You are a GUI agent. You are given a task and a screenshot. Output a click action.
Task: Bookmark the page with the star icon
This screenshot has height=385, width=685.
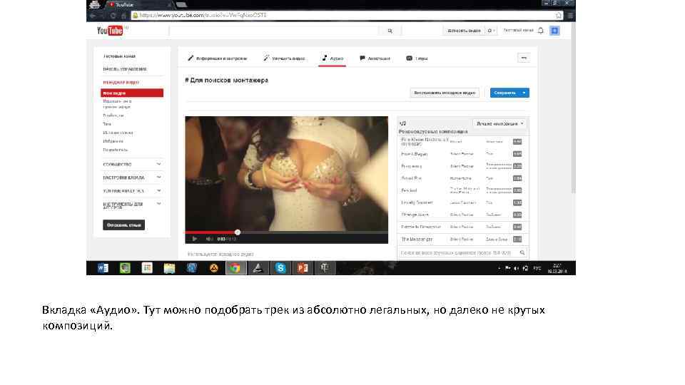pos(558,15)
